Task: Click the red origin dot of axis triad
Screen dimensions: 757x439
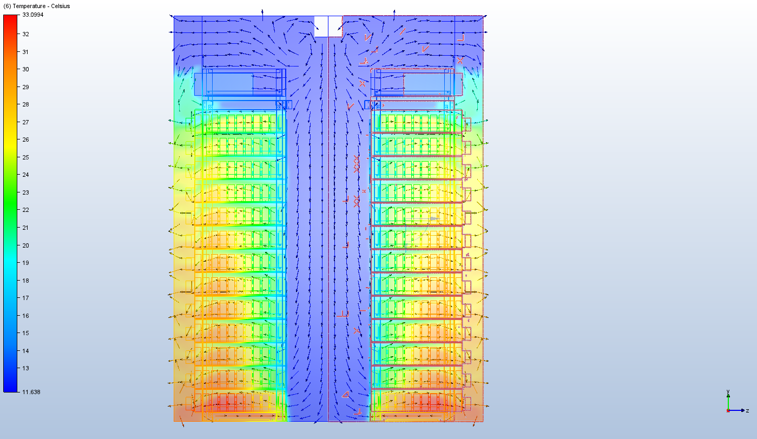Action: coord(728,410)
